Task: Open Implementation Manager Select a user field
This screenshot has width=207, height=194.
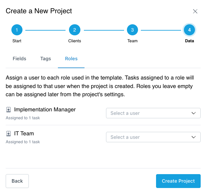Action: tap(153, 113)
